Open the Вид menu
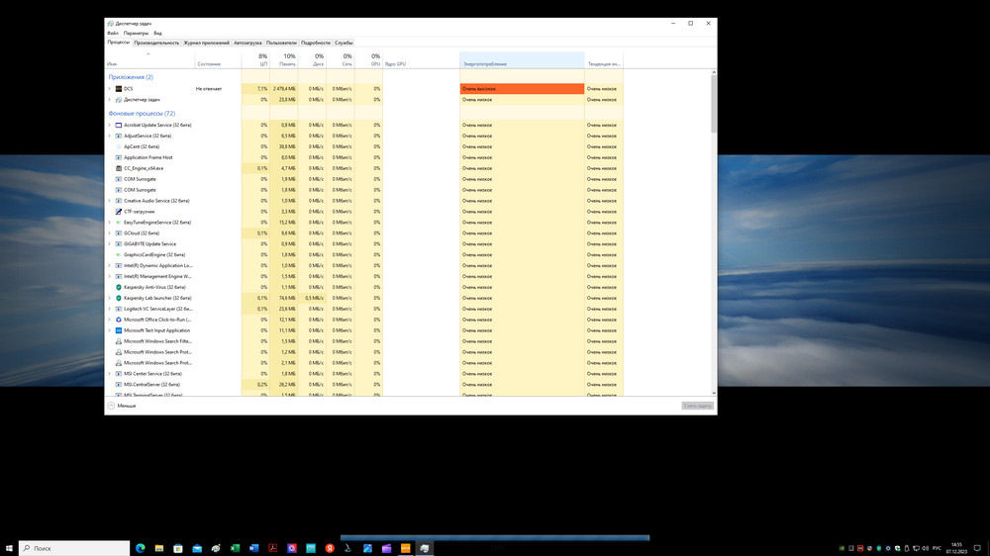This screenshot has height=556, width=990. [x=157, y=33]
